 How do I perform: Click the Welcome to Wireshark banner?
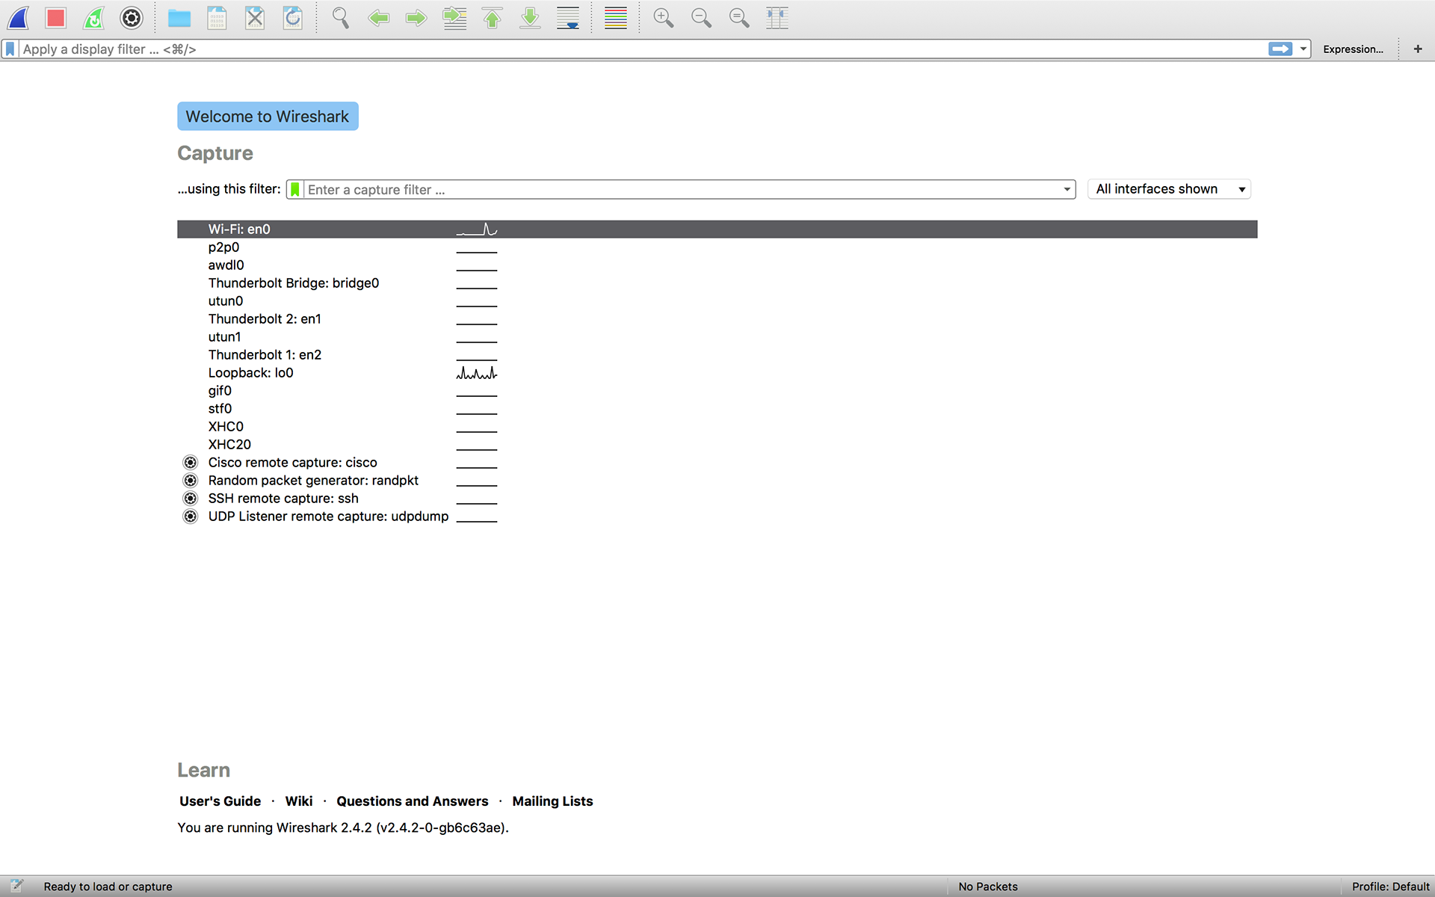[268, 116]
